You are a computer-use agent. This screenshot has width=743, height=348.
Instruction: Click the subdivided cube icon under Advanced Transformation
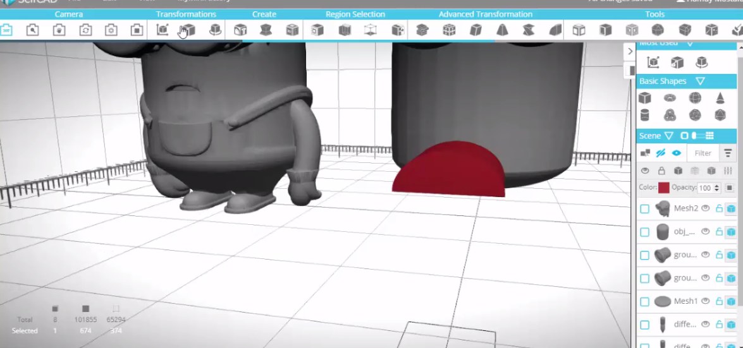click(x=449, y=30)
